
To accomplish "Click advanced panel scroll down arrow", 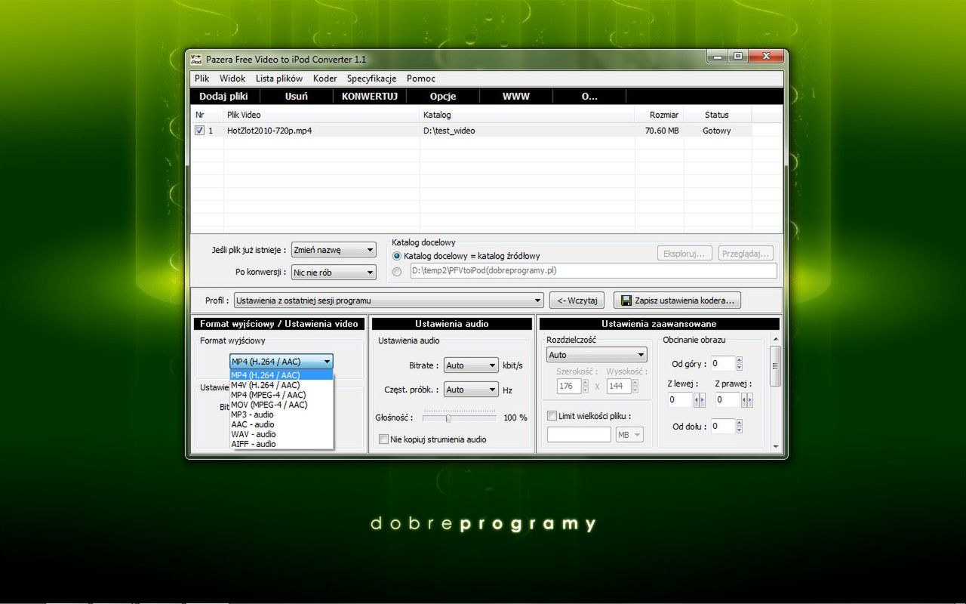I will [x=775, y=447].
